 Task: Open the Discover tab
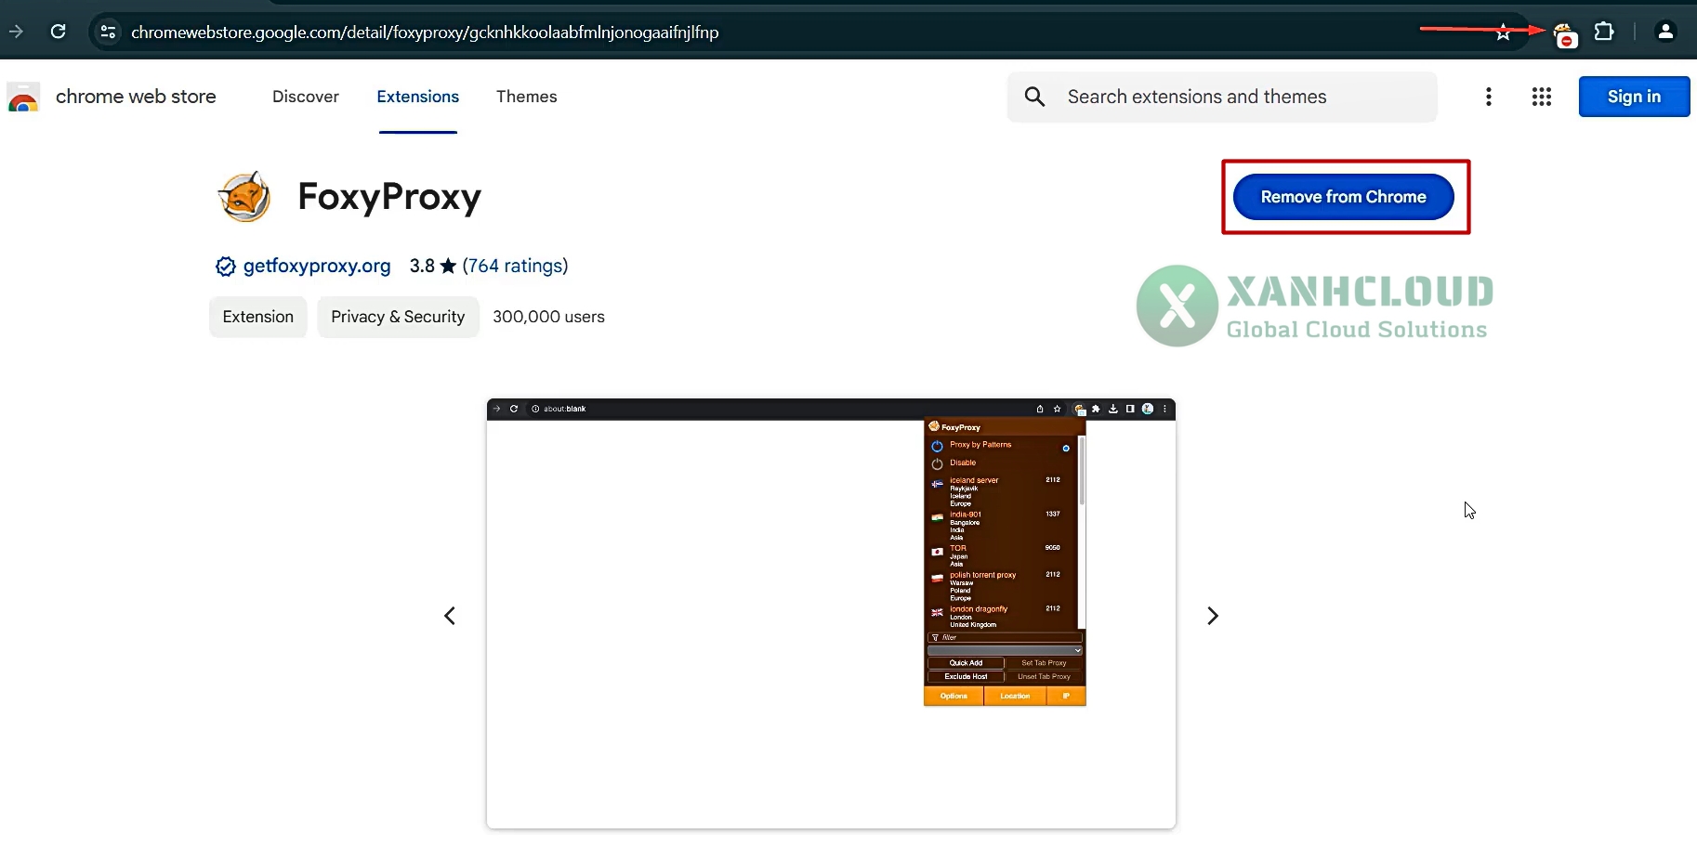point(306,97)
